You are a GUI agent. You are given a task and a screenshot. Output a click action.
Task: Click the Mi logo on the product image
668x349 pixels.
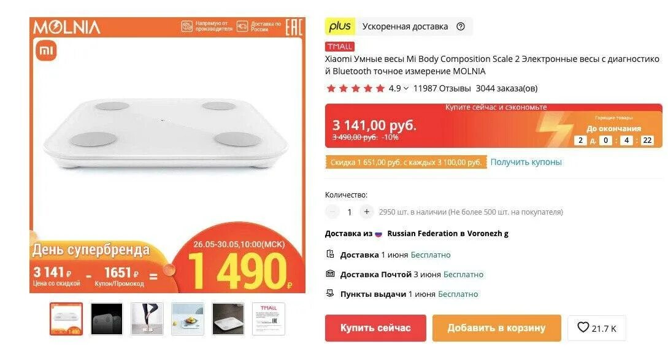[x=46, y=51]
